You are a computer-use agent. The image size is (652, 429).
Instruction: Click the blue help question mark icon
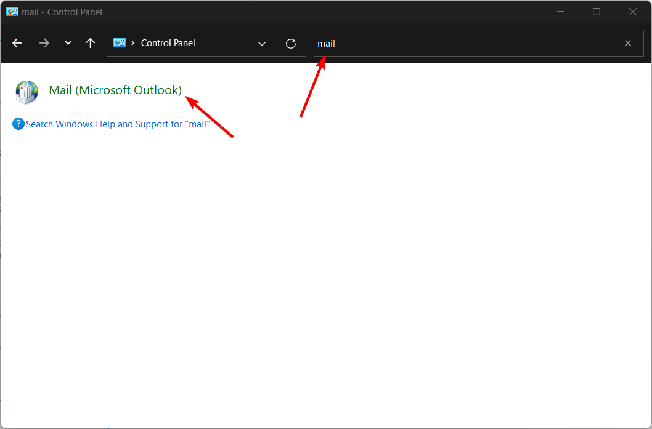pyautogui.click(x=18, y=124)
